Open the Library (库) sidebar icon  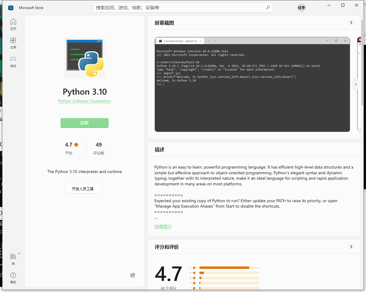13,259
